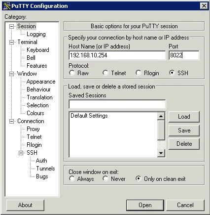Click the Load button
The image size is (210, 215).
[184, 117]
